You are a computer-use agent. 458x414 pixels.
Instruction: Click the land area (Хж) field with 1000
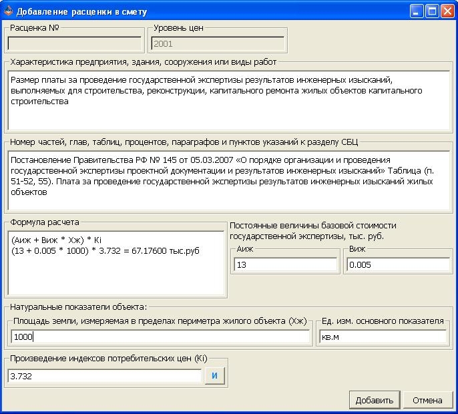click(x=160, y=337)
